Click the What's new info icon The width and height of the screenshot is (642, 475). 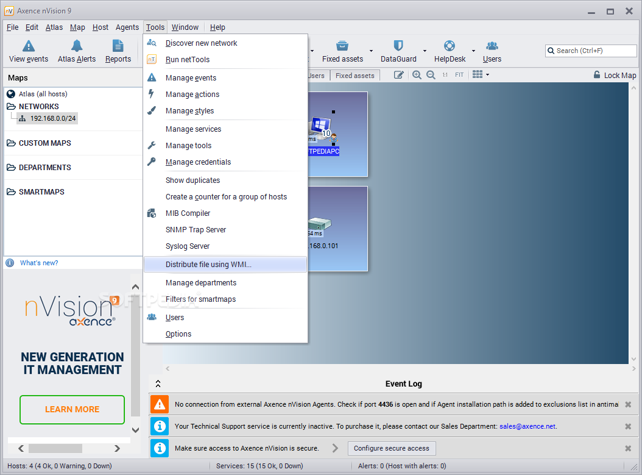pyautogui.click(x=10, y=263)
